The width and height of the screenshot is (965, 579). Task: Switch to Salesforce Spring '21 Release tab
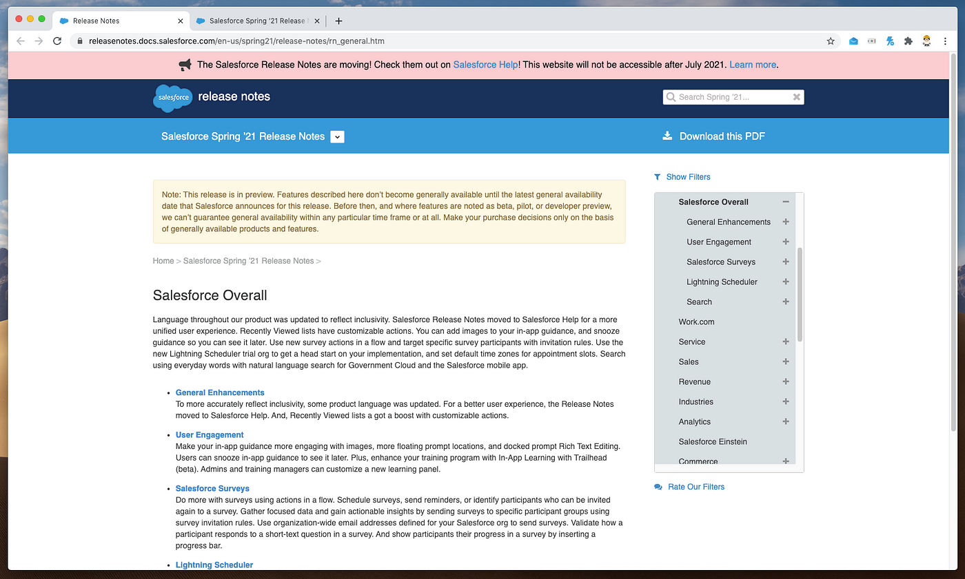coord(256,21)
